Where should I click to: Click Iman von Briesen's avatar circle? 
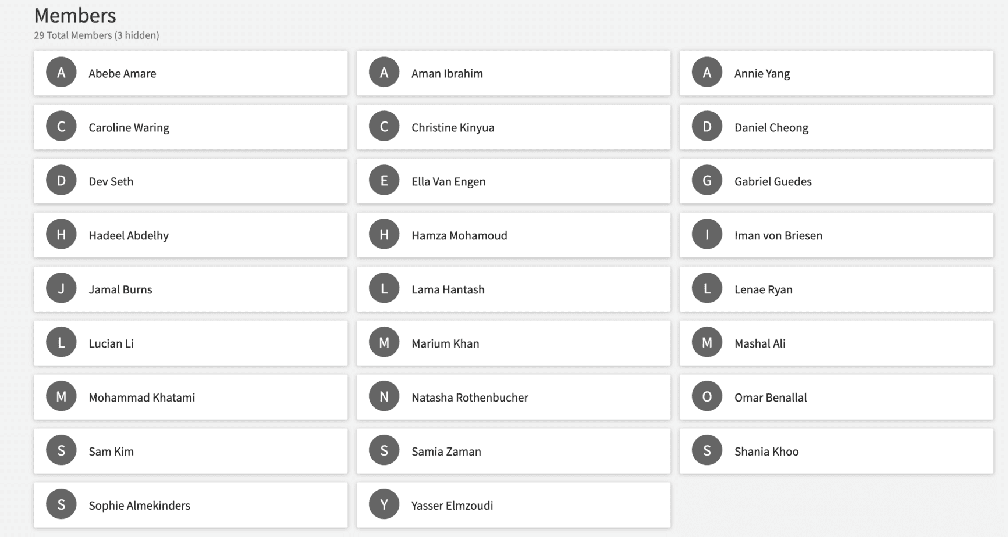coord(707,235)
